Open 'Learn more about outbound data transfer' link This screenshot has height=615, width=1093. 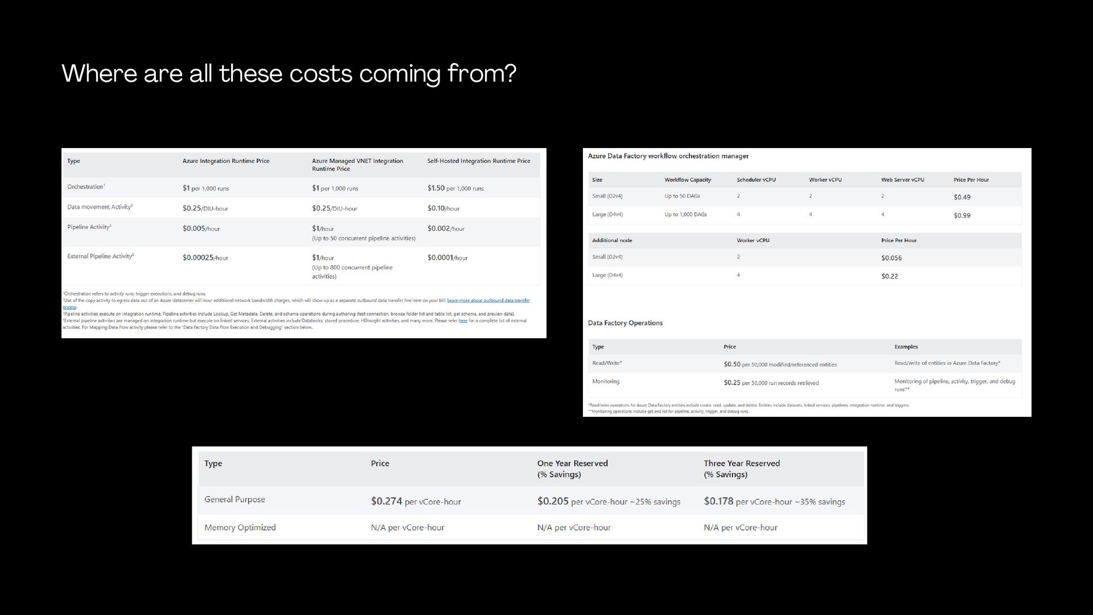(x=488, y=300)
